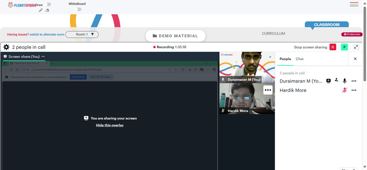Click BasicEnglish_May 2023.pdf browser tab
Viewport: 367px width, 170px height.
29,63
